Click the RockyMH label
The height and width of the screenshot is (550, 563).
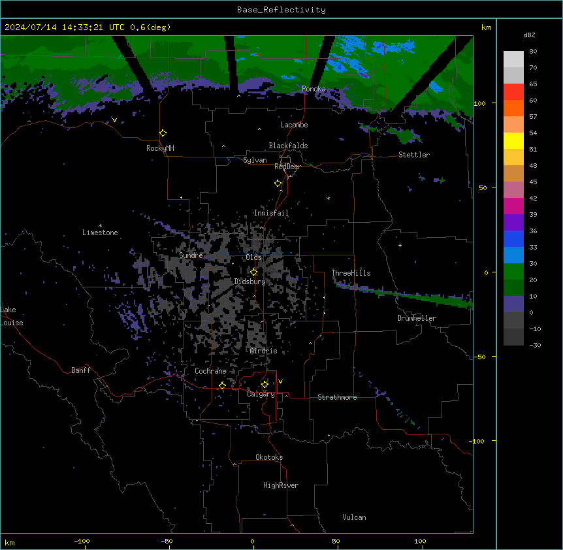(x=160, y=148)
